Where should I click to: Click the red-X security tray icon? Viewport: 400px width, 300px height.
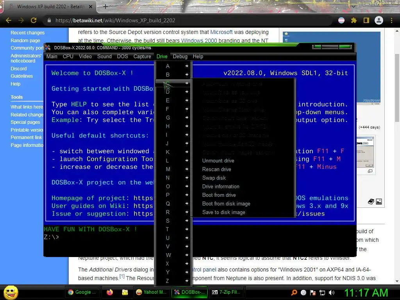(313, 293)
